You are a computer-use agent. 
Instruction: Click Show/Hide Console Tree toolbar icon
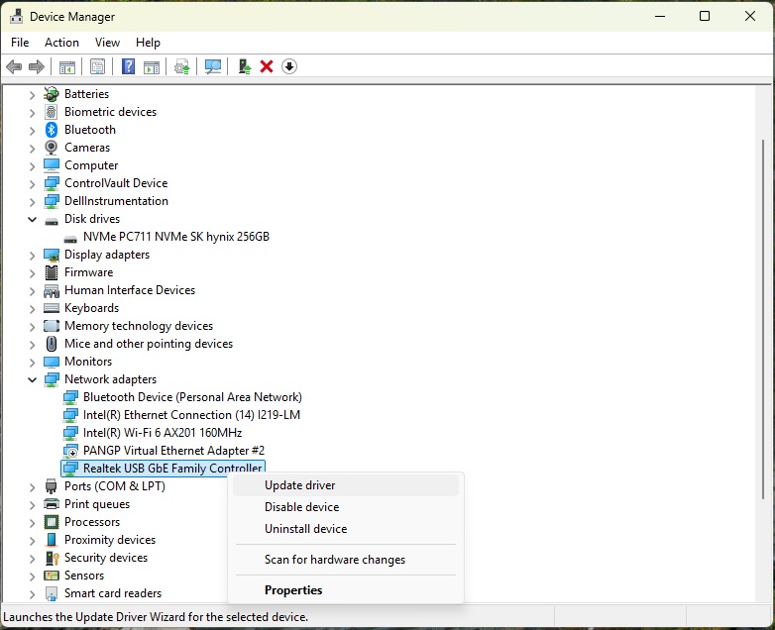(x=67, y=66)
